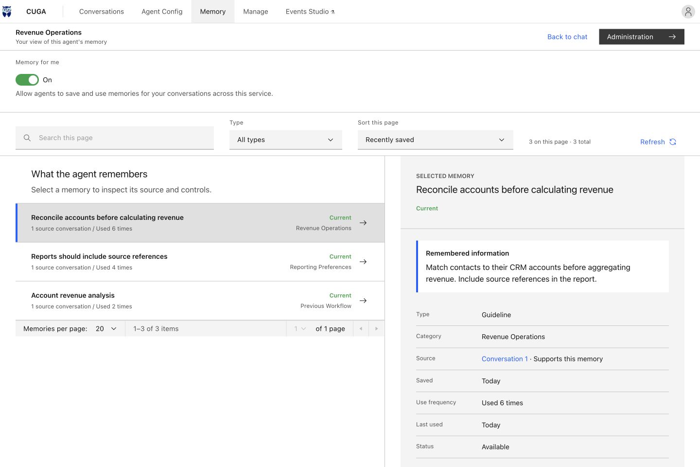Click the Remembered information heading

pyautogui.click(x=467, y=253)
